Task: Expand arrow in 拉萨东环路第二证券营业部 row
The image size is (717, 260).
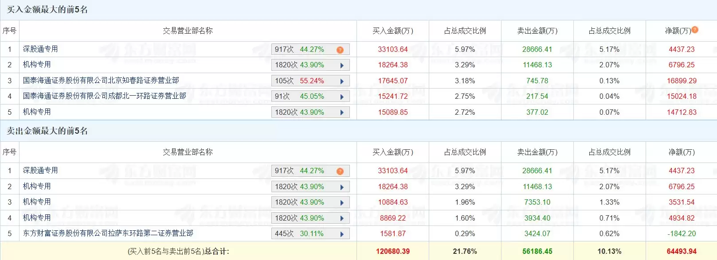Action: 342,234
